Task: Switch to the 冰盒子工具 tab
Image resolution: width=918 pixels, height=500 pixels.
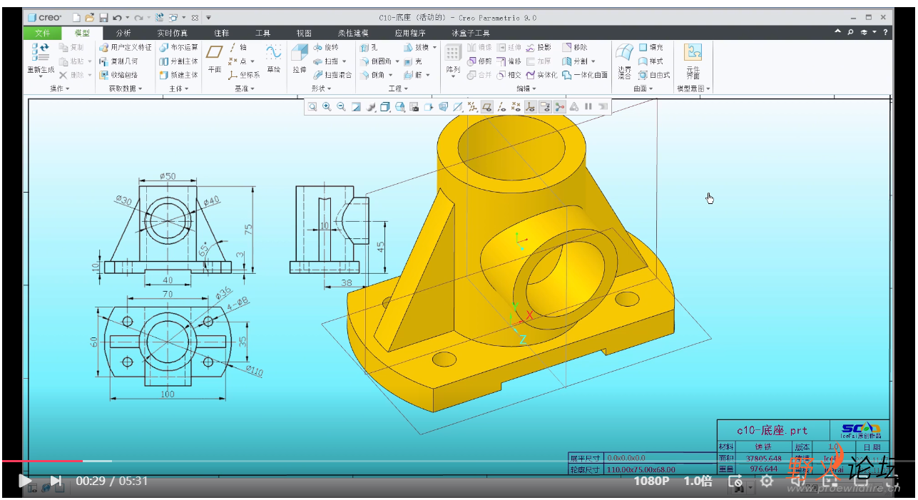Action: [x=470, y=33]
